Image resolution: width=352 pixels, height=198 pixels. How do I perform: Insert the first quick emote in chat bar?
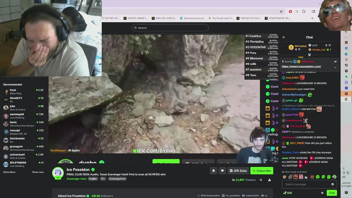[285, 177]
